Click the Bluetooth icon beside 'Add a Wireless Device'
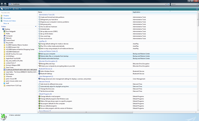This screenshot has width=199, height=121. (39, 71)
